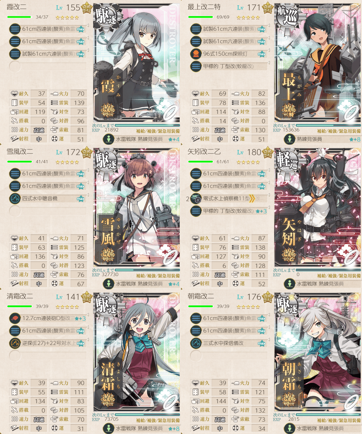Open Kasumi's 補給/補強/緊急用装備 label
Viewport: 362px width, 434px height.
tap(158, 131)
